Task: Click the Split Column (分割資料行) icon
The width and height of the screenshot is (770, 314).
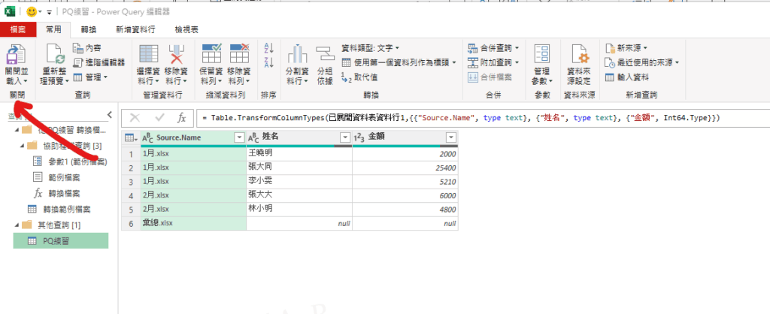Action: (x=298, y=56)
